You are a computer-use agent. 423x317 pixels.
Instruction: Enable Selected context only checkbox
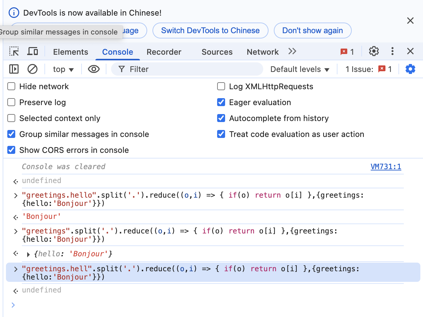coord(11,118)
